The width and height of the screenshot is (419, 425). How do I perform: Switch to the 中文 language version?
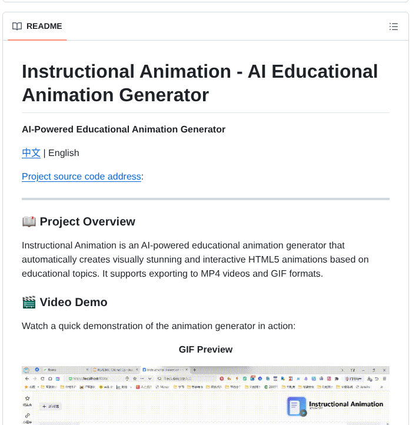(31, 153)
